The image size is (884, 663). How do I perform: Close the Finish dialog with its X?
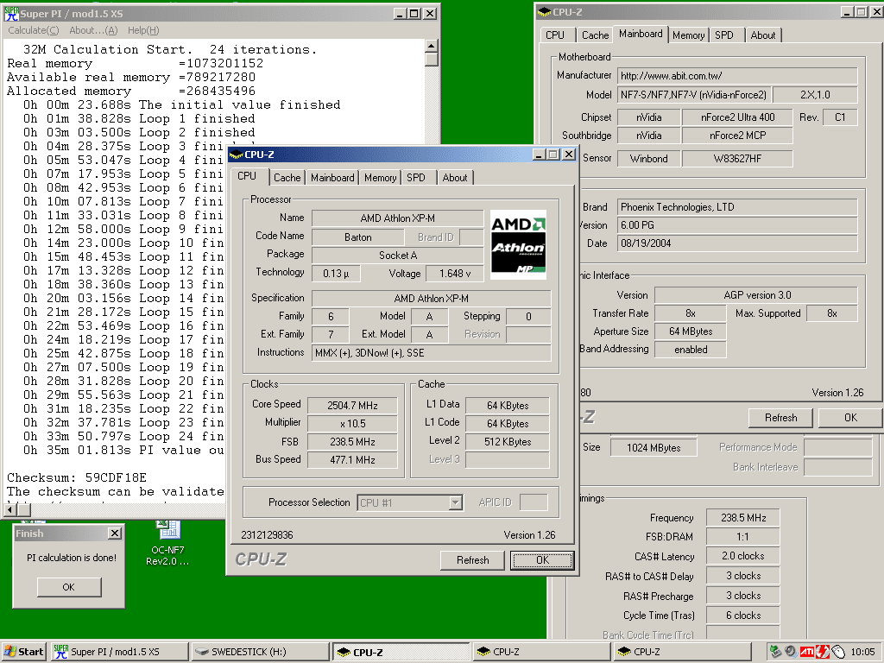click(x=115, y=534)
